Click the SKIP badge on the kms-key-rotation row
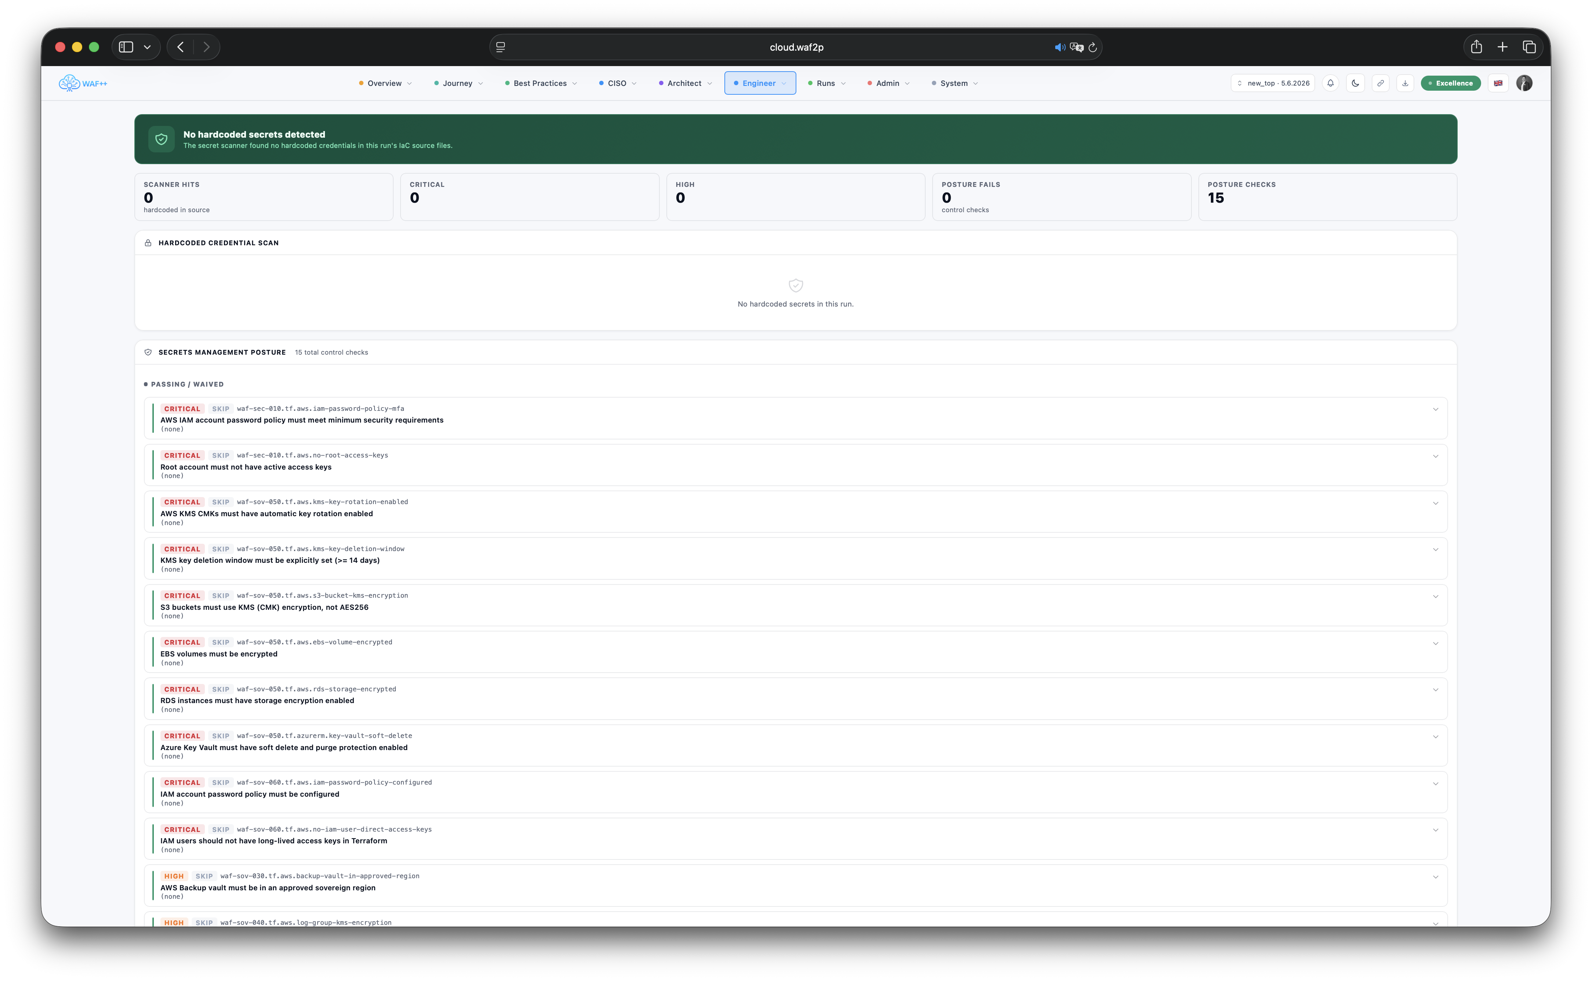1592x981 pixels. pyautogui.click(x=221, y=502)
